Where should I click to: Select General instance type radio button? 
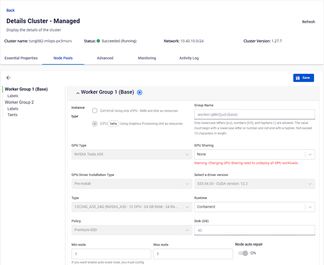[95, 111]
